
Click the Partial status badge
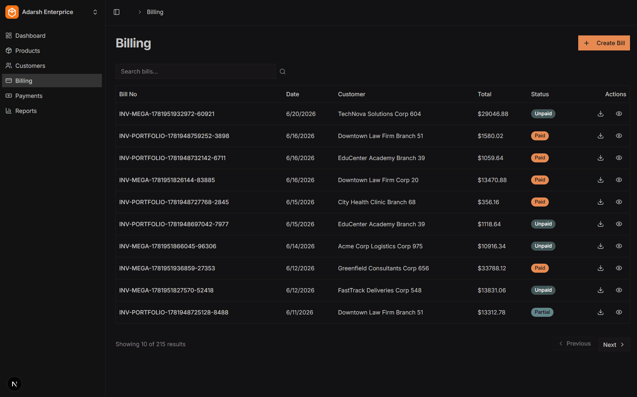pyautogui.click(x=542, y=312)
